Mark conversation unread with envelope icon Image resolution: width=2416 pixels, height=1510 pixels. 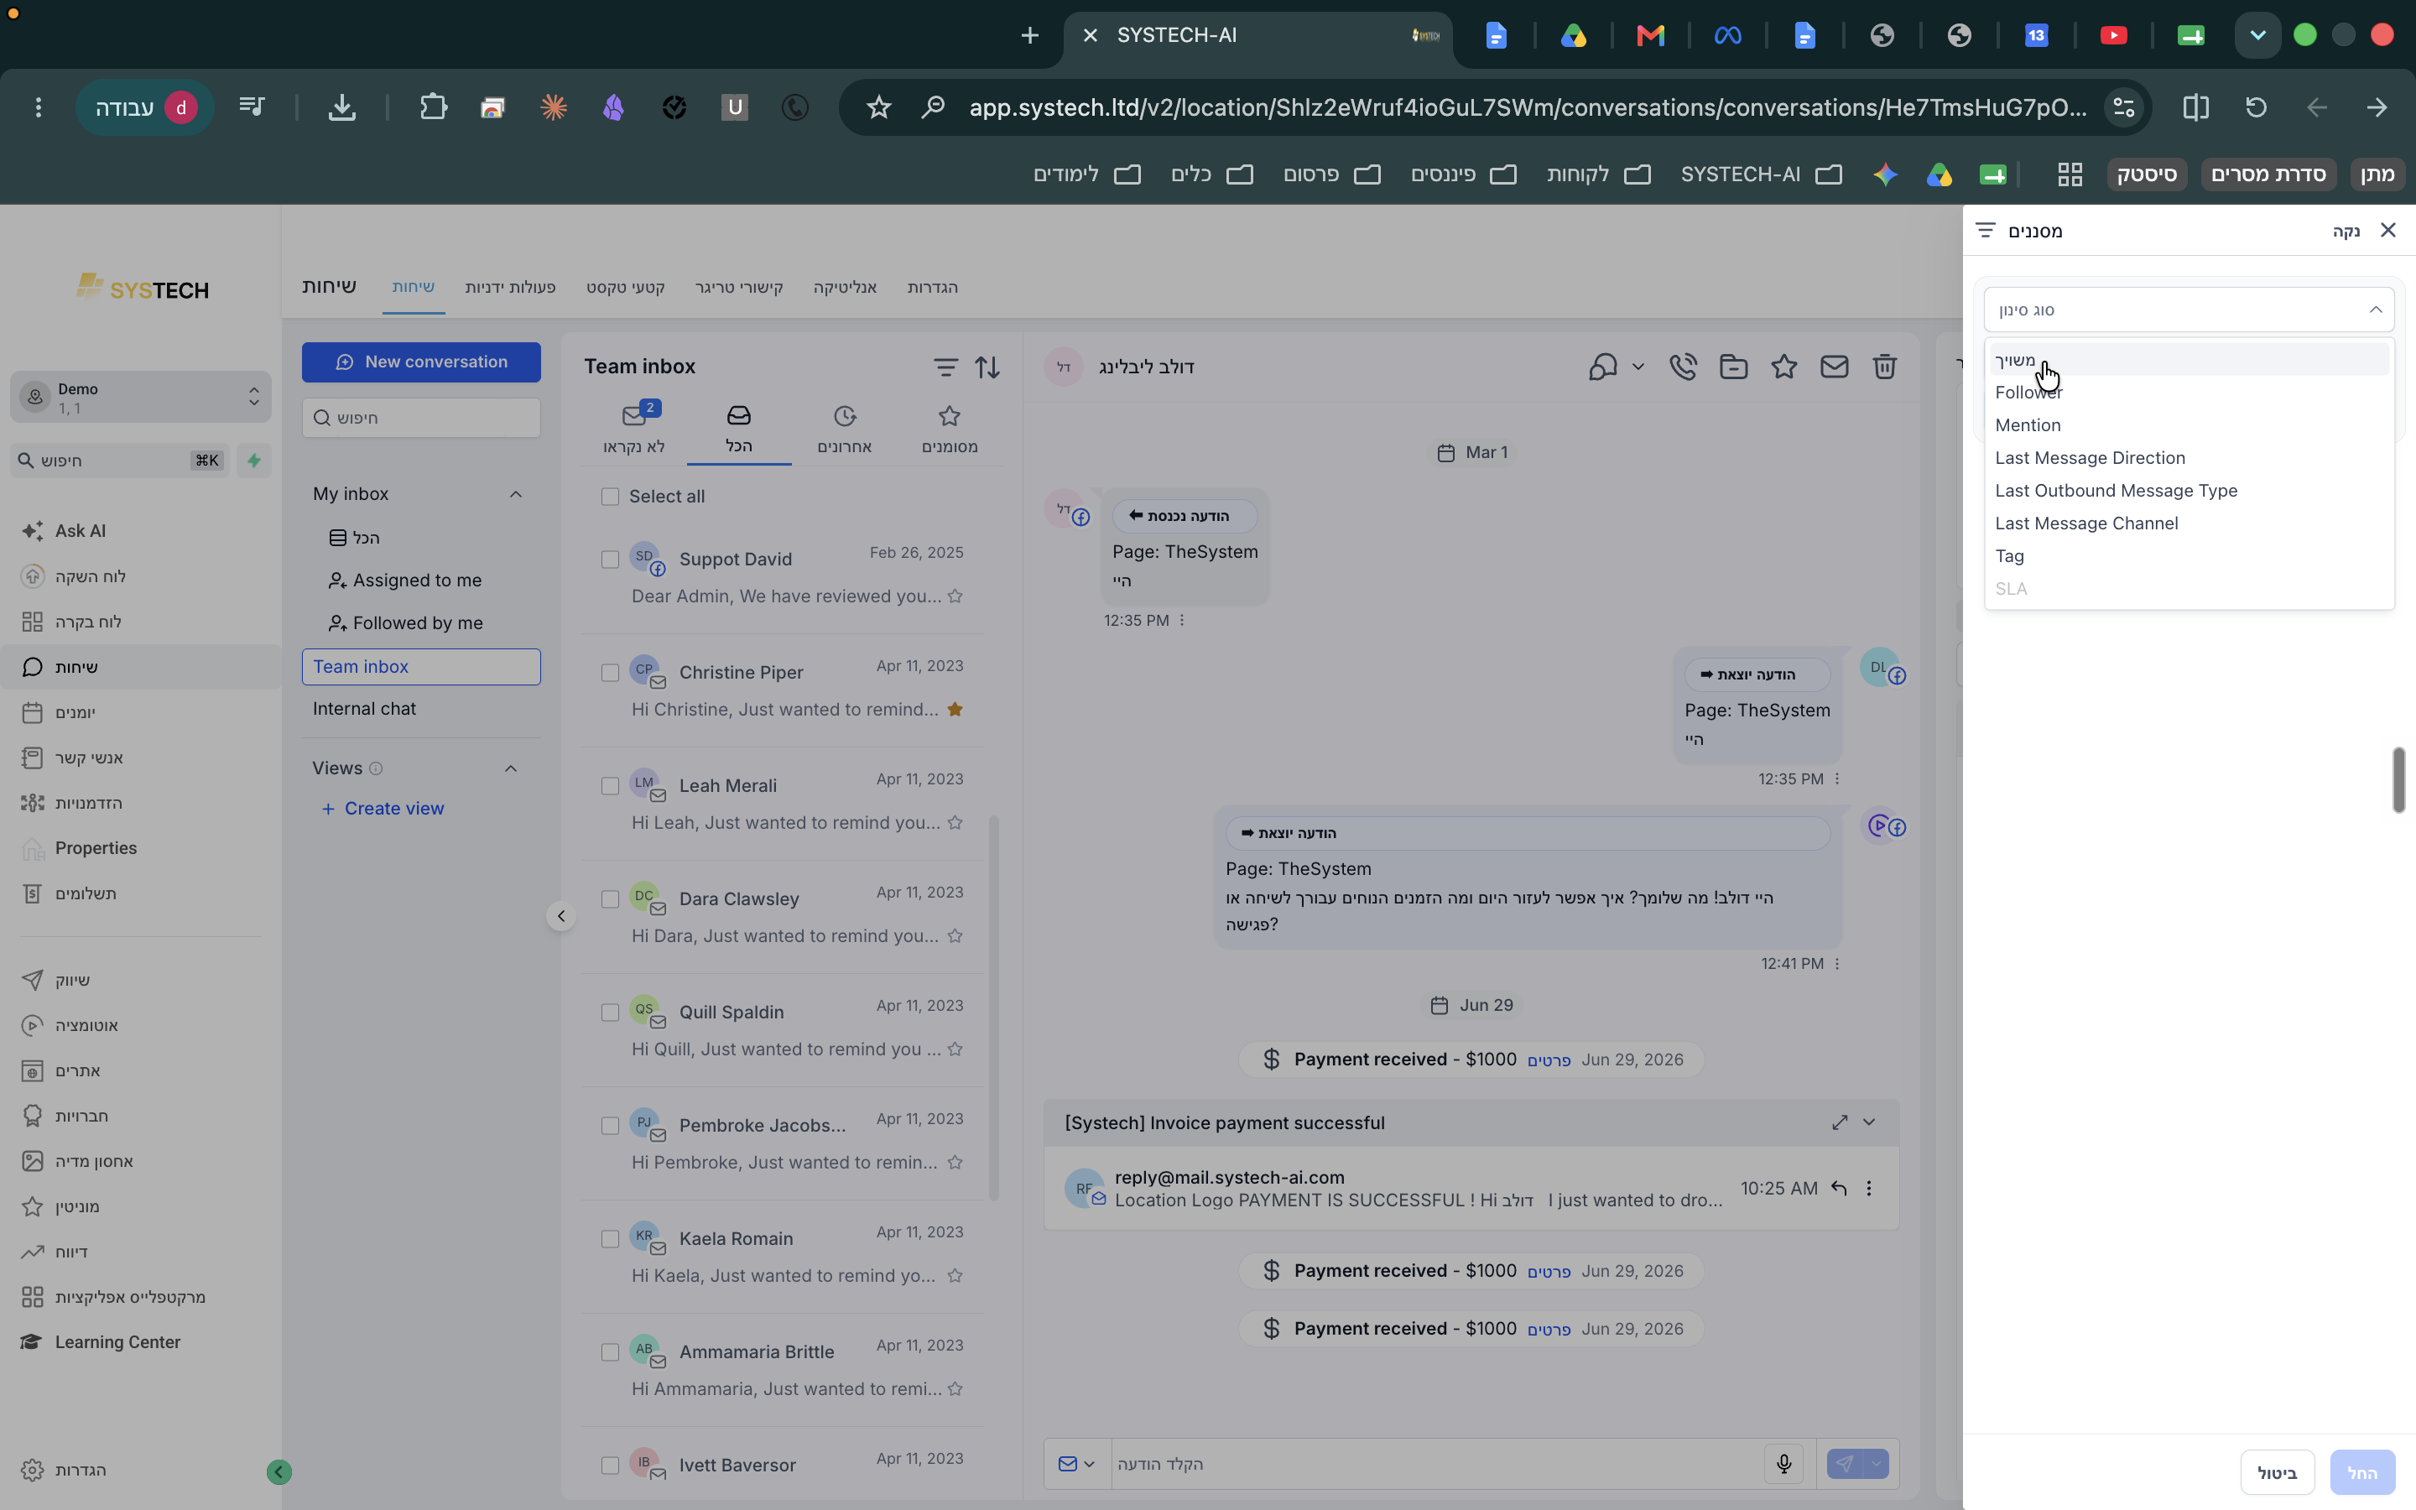(x=1834, y=367)
